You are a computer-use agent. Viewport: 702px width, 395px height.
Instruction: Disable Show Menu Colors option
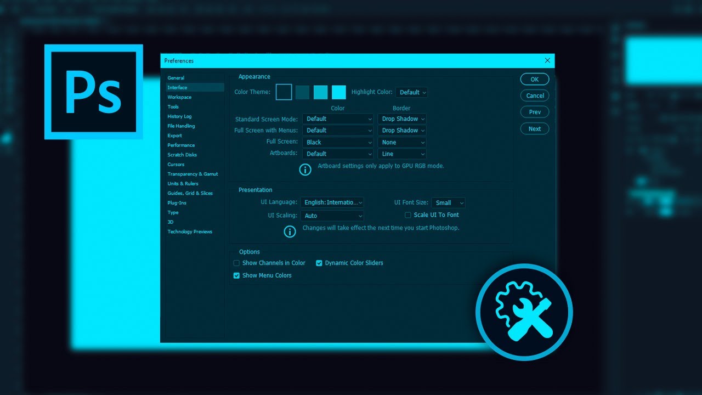tap(236, 275)
